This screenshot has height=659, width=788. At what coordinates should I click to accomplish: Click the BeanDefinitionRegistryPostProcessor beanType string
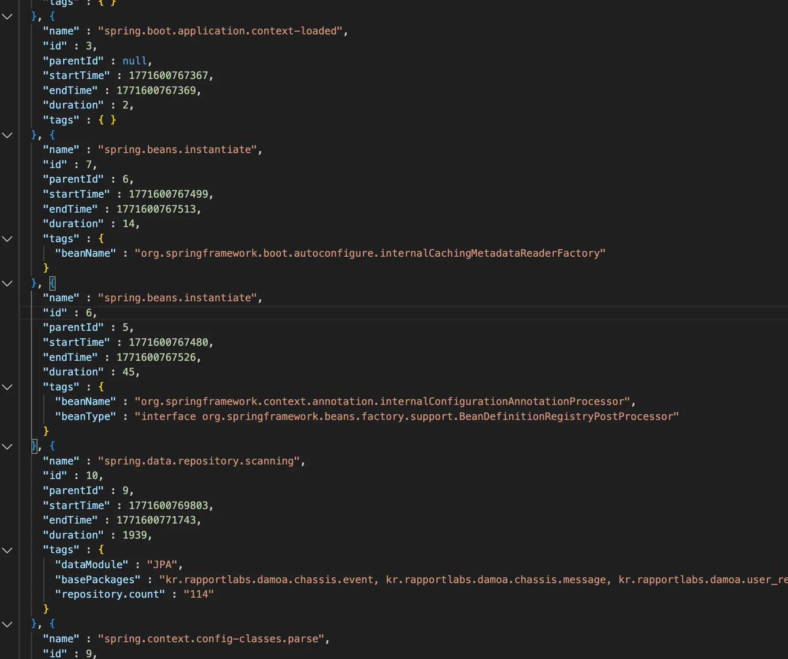pyautogui.click(x=409, y=416)
